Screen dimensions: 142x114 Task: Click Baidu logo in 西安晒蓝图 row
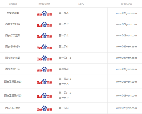(x=44, y=13)
